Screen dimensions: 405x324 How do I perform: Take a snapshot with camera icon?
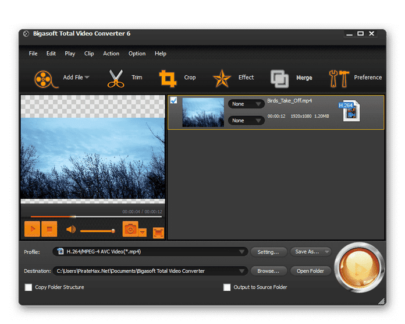[x=130, y=229]
